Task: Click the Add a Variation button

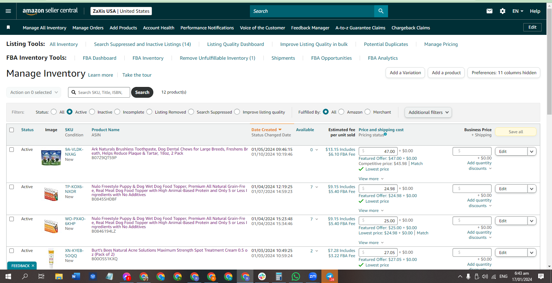Action: click(x=405, y=73)
